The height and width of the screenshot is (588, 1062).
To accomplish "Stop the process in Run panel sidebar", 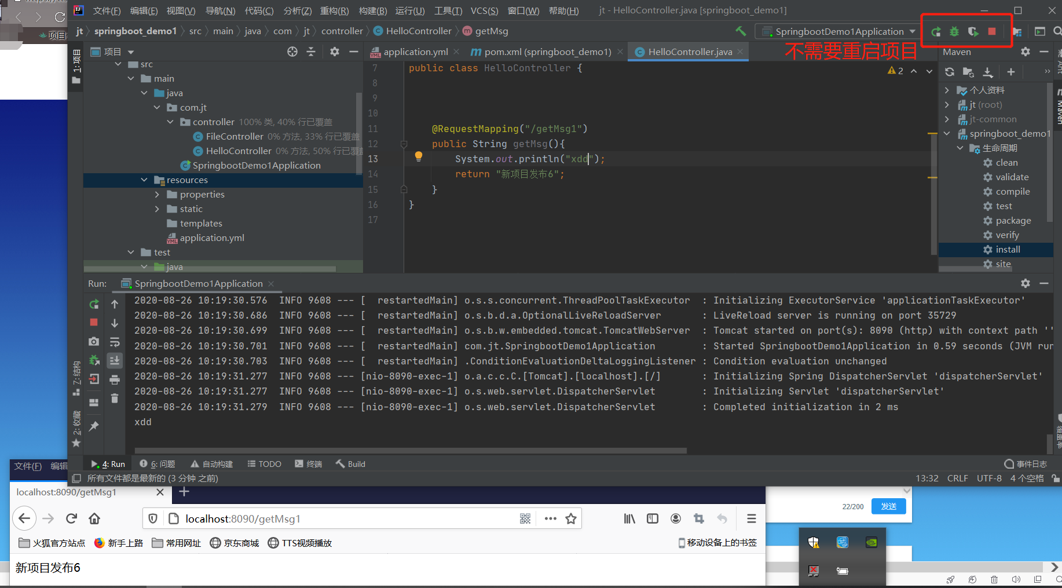I will (94, 322).
